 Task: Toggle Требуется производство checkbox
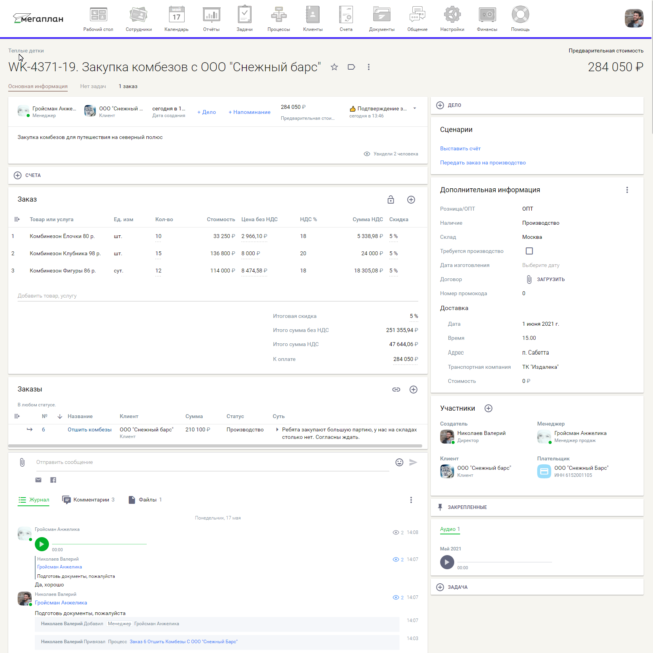click(x=529, y=251)
